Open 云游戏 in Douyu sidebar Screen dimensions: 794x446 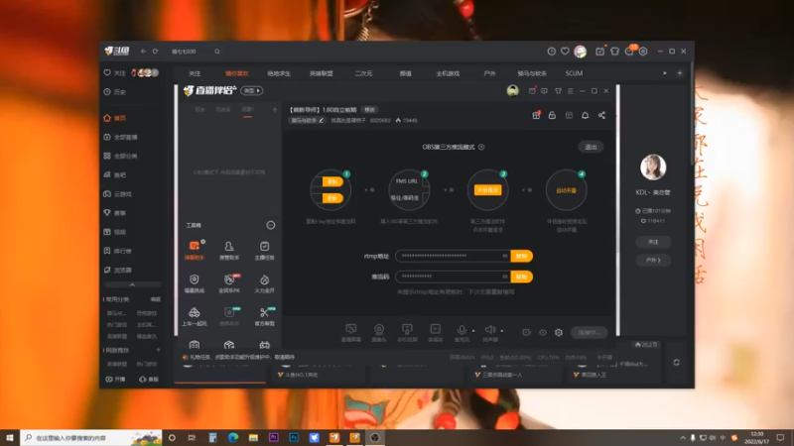pyautogui.click(x=117, y=194)
